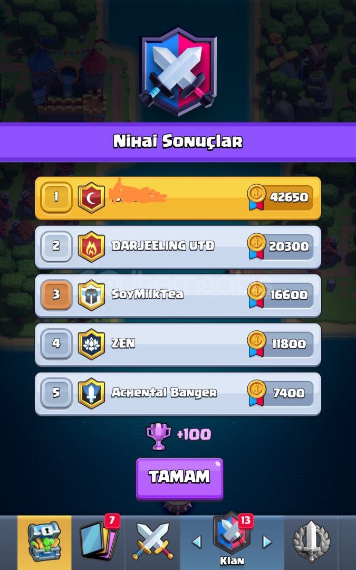Open the ZEN clan row

point(178,345)
